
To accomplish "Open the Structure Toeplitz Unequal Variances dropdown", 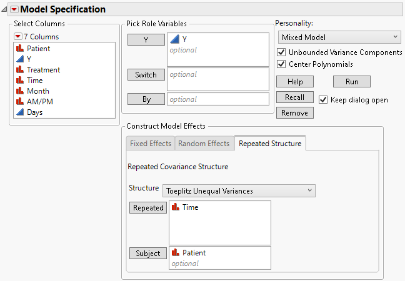I will pyautogui.click(x=239, y=190).
